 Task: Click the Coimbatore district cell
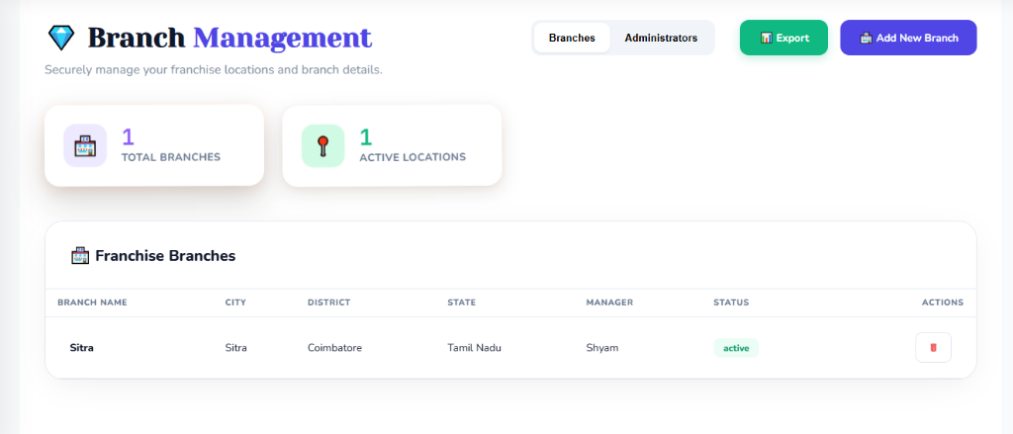tap(334, 347)
